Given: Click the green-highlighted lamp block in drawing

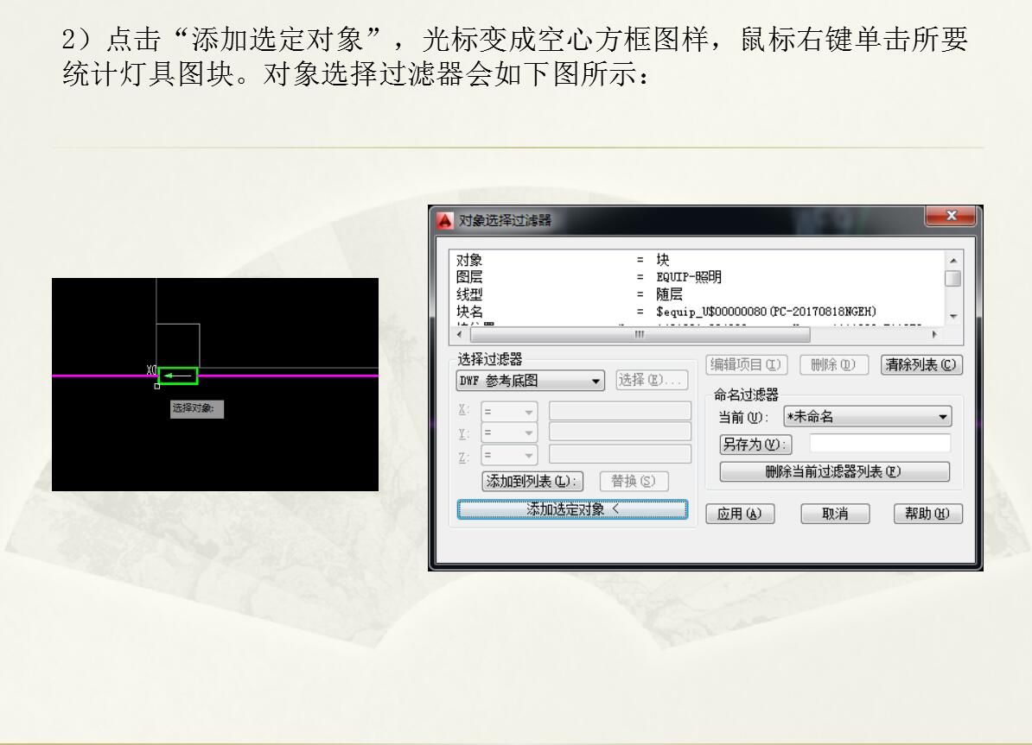Looking at the screenshot, I should (178, 376).
